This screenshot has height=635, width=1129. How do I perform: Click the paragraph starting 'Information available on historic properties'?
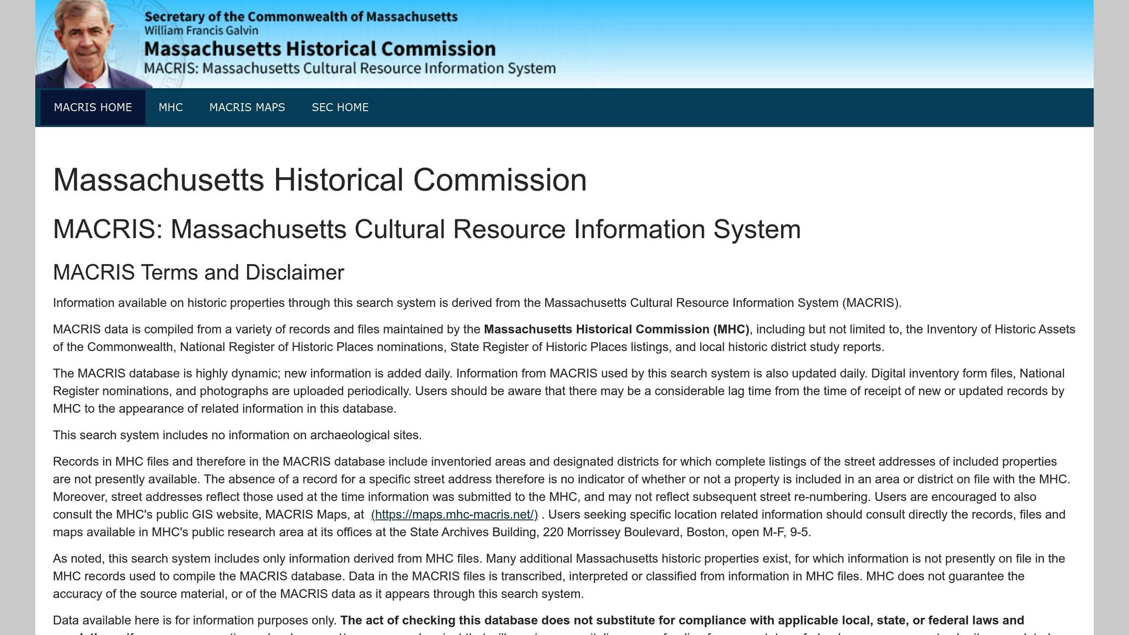point(477,303)
